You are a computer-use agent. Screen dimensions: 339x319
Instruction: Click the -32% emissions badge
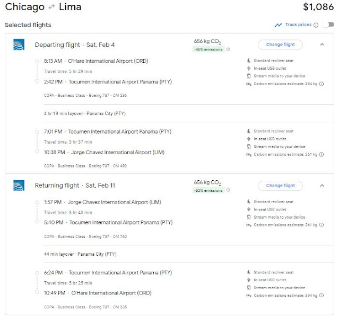208,190
